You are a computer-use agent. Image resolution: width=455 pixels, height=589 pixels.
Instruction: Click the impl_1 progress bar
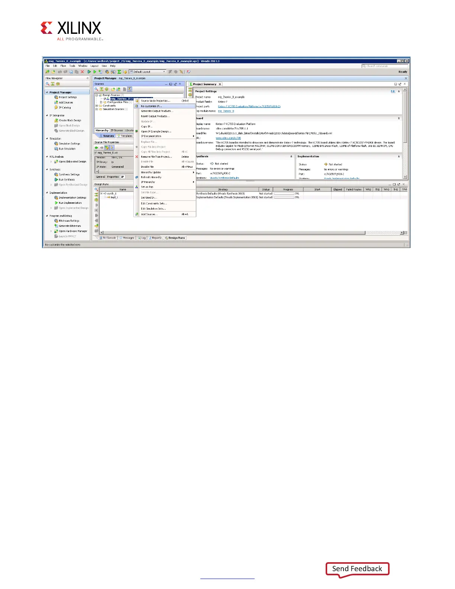pyautogui.click(x=284, y=197)
